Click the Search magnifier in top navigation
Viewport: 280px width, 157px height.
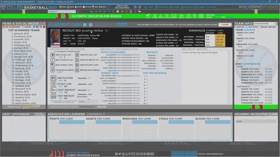[208, 7]
